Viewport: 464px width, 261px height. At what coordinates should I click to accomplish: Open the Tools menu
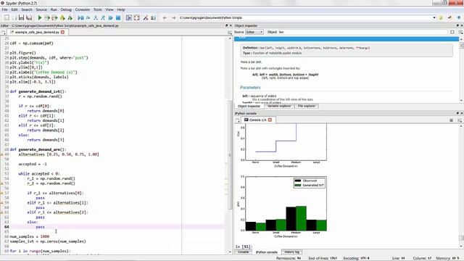point(98,9)
